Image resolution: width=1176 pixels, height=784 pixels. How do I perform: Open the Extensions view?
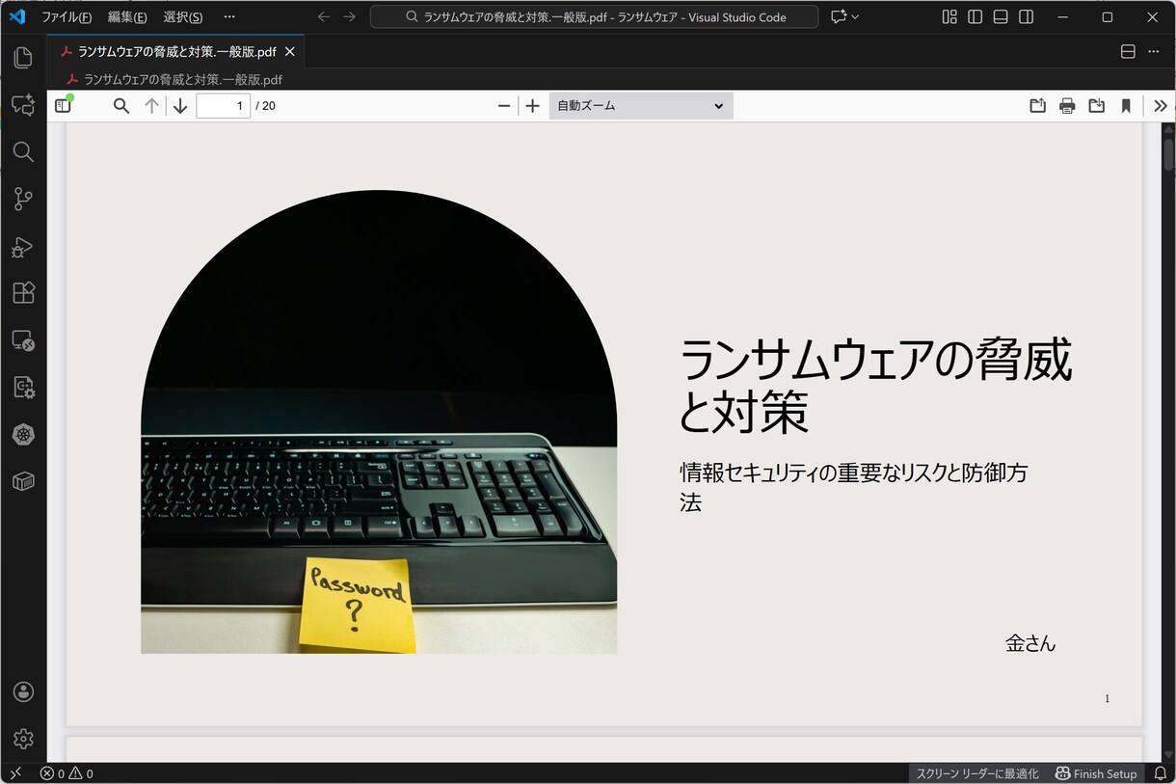pyautogui.click(x=23, y=293)
